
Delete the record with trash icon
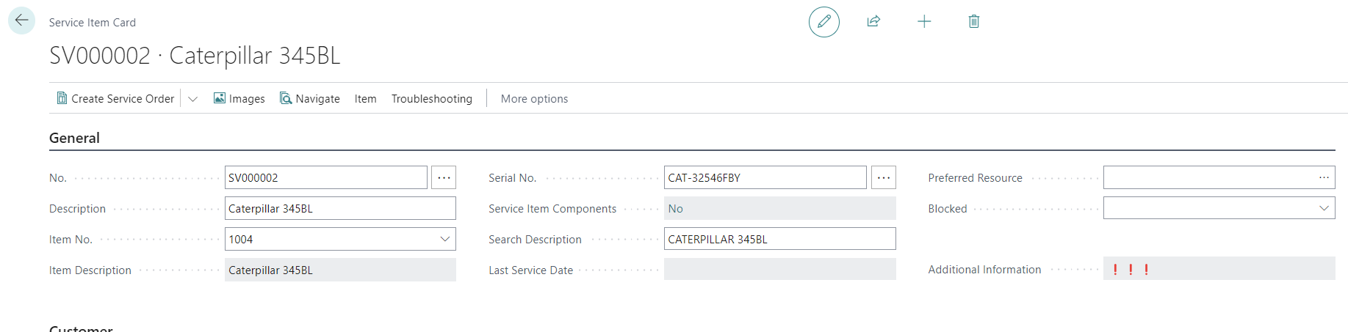pos(974,21)
